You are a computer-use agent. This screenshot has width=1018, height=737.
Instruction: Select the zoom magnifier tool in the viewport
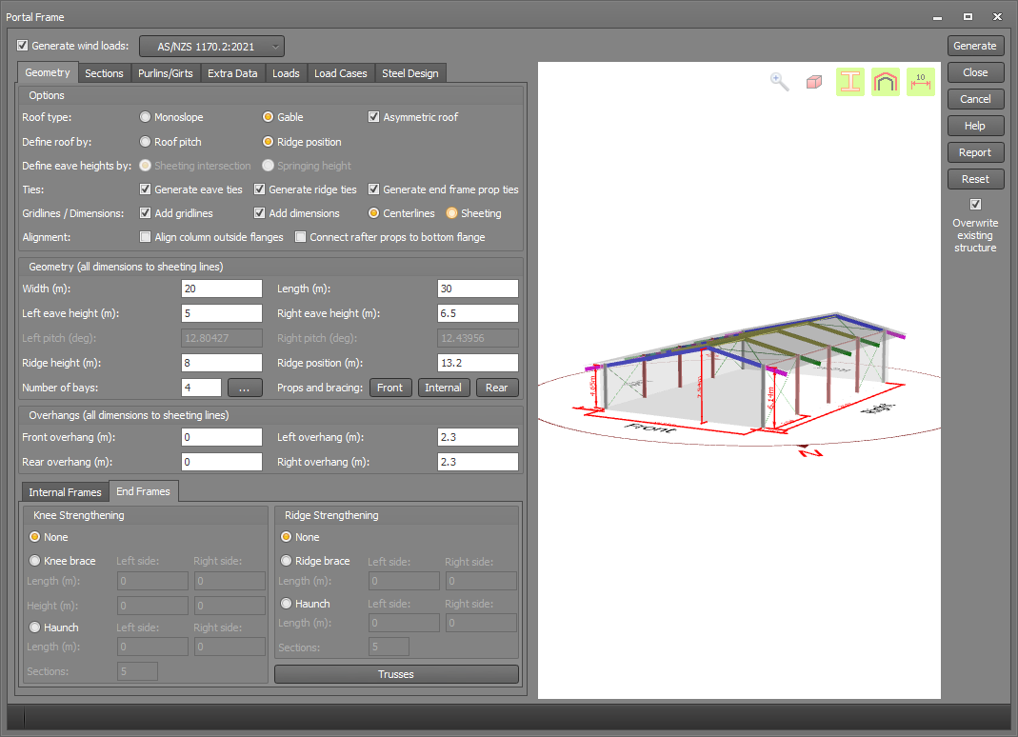click(779, 82)
